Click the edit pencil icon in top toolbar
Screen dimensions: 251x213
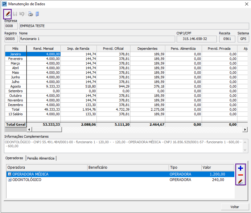[8, 14]
